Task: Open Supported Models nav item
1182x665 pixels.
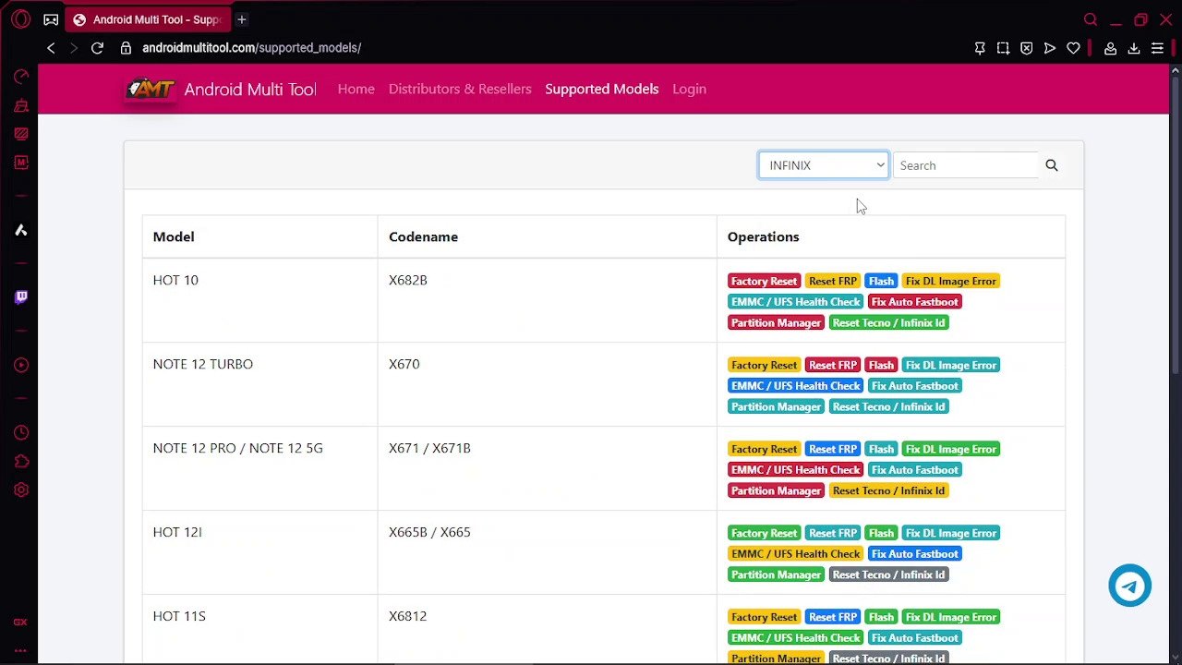Action: click(x=602, y=89)
